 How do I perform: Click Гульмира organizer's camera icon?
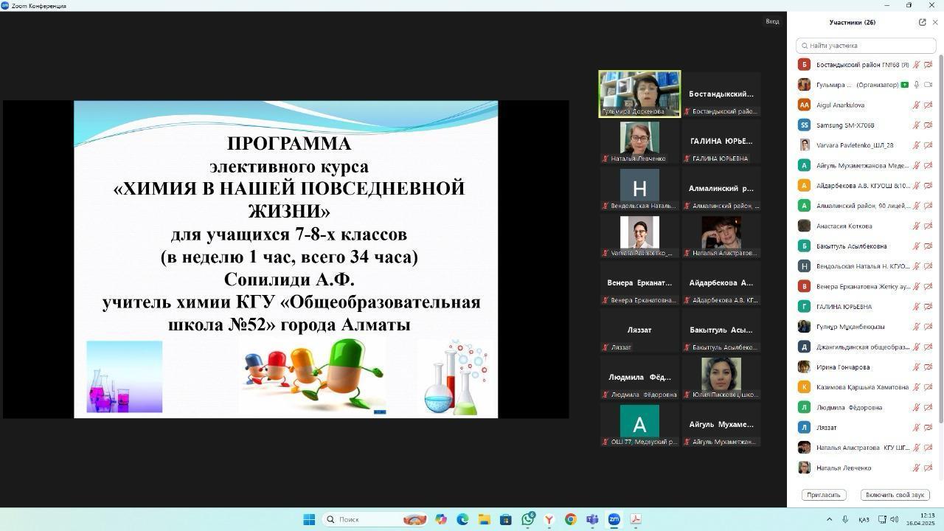pyautogui.click(x=928, y=85)
